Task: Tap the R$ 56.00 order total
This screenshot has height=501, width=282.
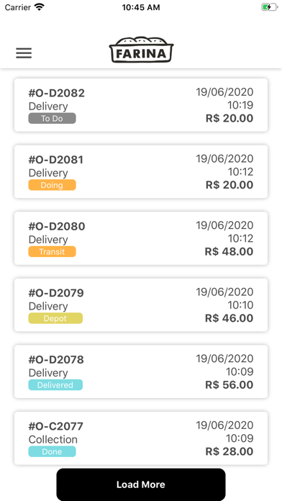Action: [x=229, y=384]
